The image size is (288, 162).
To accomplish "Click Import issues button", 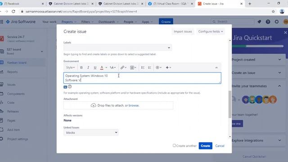I will [x=183, y=31].
